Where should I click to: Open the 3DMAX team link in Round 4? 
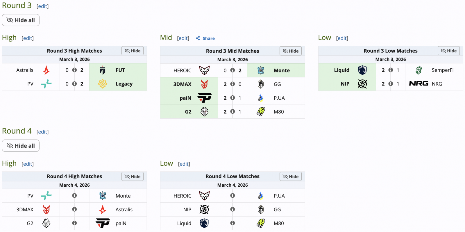pos(25,210)
